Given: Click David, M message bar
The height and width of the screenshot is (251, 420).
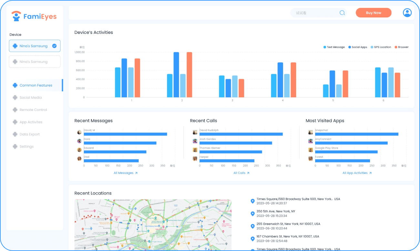Looking at the screenshot, I should pos(125,134).
